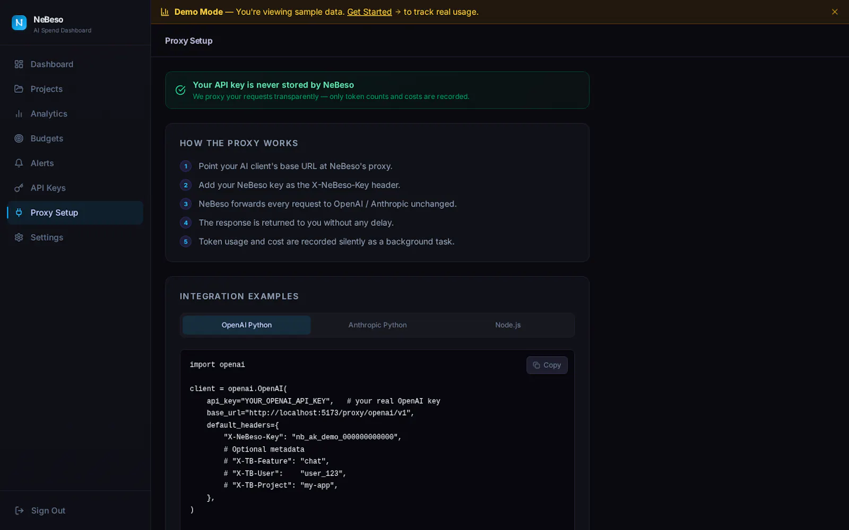Click the NeBeso brand name
Screen dimensions: 849x530
point(48,20)
